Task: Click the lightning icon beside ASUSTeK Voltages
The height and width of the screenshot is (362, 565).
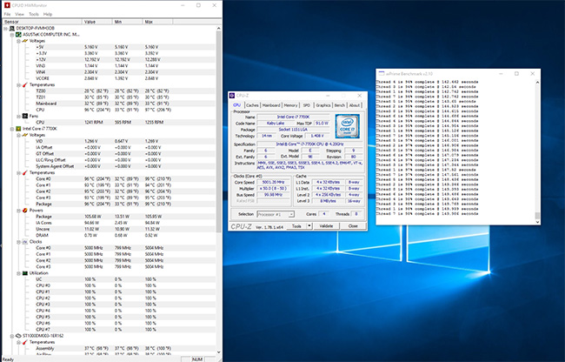Action: tap(25, 41)
